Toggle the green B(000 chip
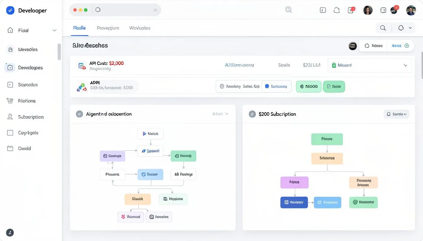Viewport: 423px width, 241px height. click(x=309, y=86)
